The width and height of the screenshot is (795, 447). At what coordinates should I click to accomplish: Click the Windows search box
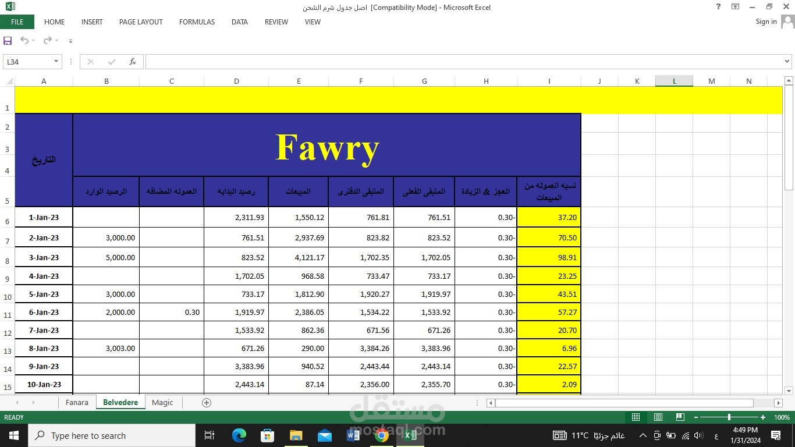[x=111, y=435]
